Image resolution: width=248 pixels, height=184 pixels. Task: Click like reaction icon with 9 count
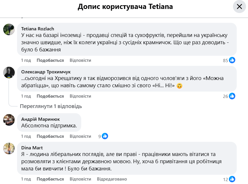point(105,136)
